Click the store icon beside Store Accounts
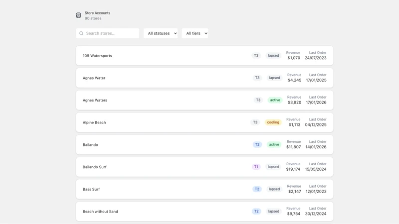The height and width of the screenshot is (224, 399). (x=78, y=15)
